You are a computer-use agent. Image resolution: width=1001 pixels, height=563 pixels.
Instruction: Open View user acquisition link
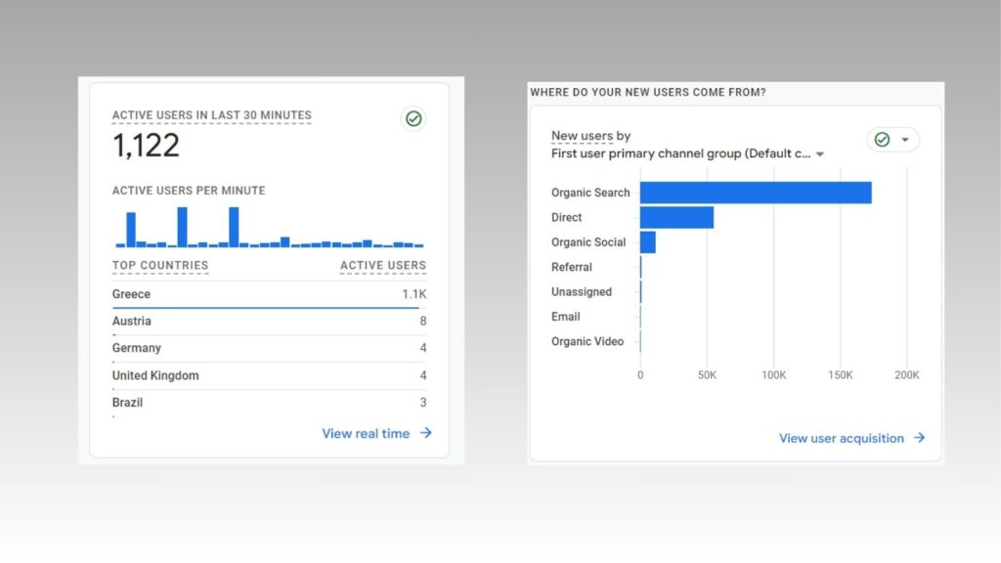(841, 438)
